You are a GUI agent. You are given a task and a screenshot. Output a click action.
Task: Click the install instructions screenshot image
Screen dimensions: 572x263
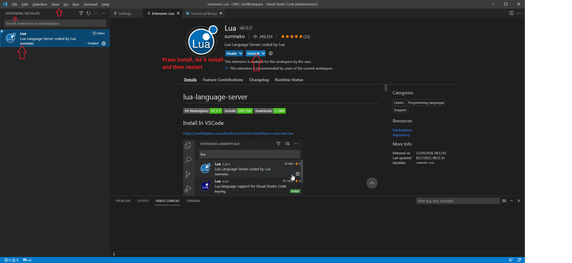(x=243, y=168)
